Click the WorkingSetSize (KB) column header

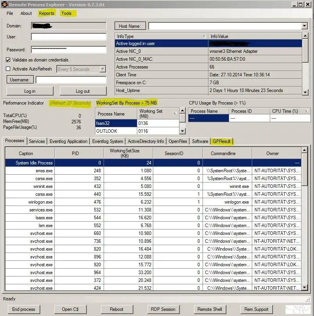pyautogui.click(x=128, y=153)
